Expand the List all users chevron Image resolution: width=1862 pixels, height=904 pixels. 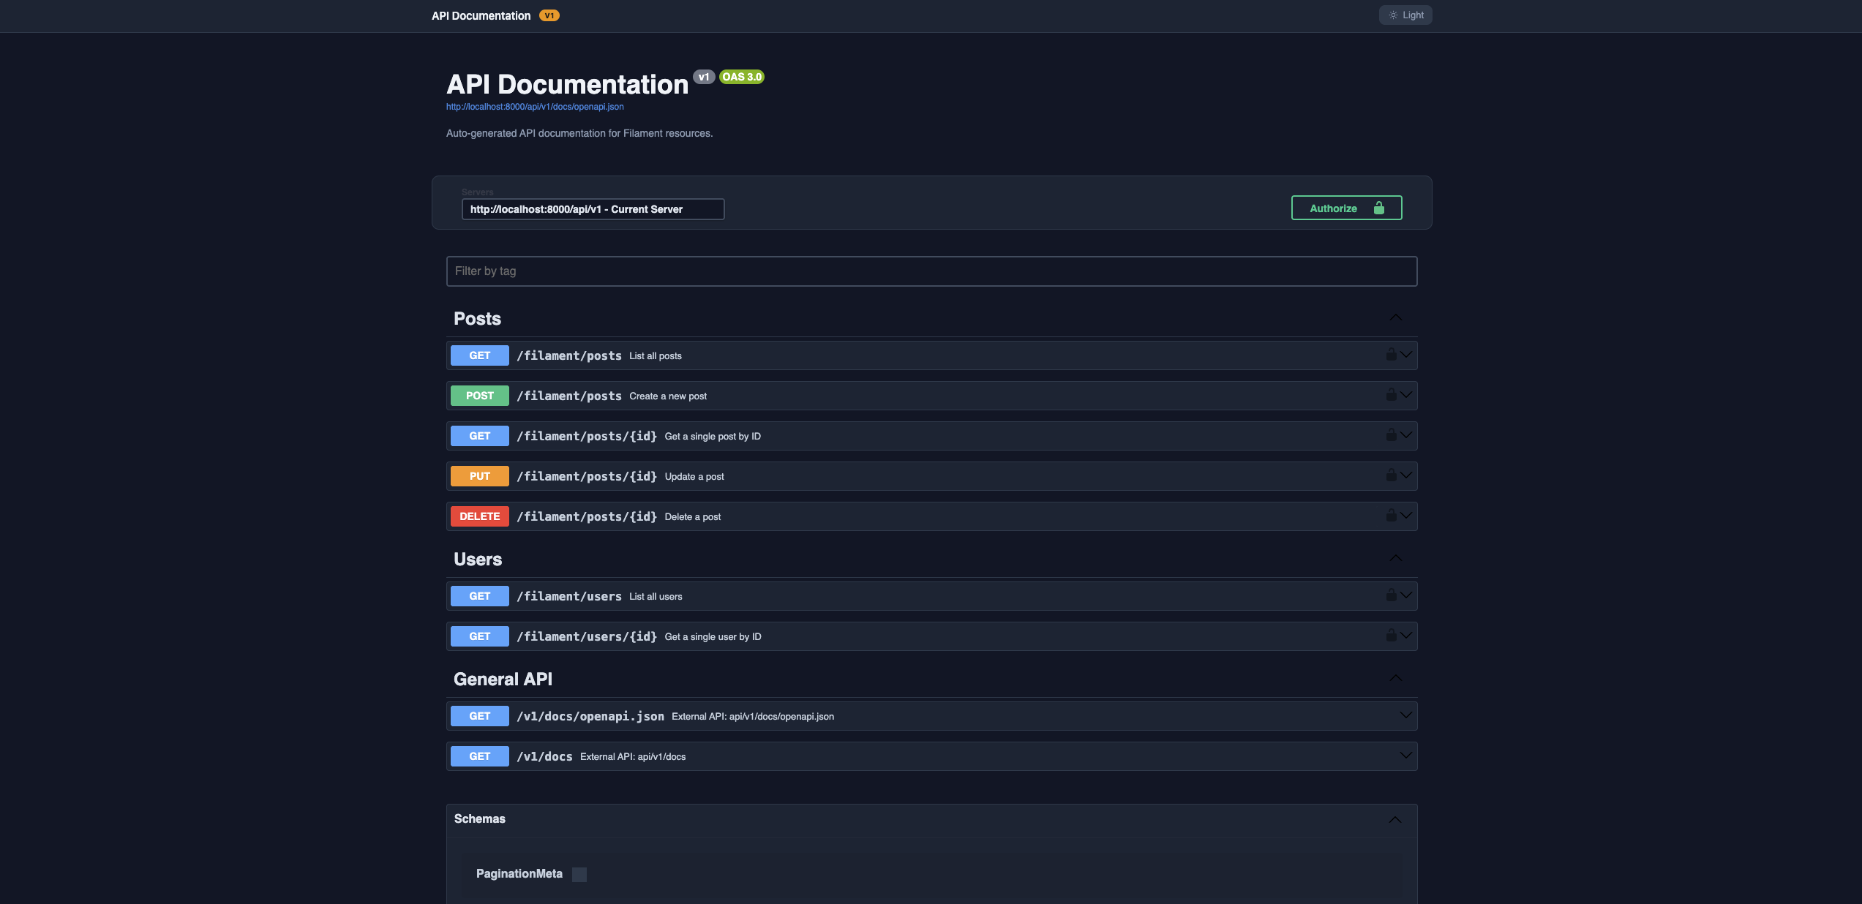tap(1406, 595)
